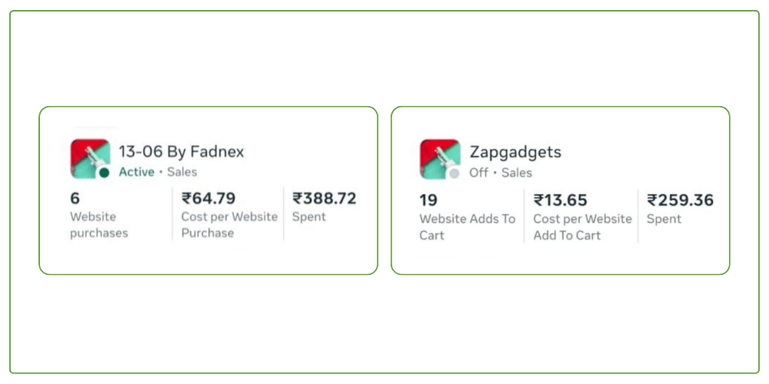Click the Sales objective under Zapgadgets

tap(517, 173)
